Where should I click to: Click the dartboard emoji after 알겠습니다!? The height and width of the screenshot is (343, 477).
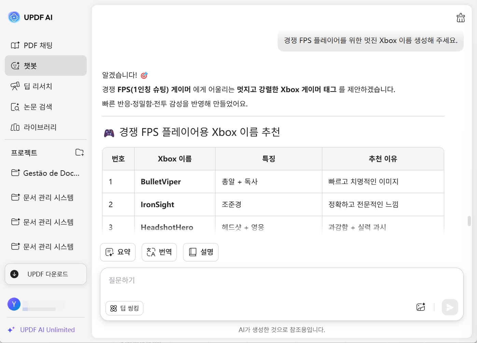144,75
